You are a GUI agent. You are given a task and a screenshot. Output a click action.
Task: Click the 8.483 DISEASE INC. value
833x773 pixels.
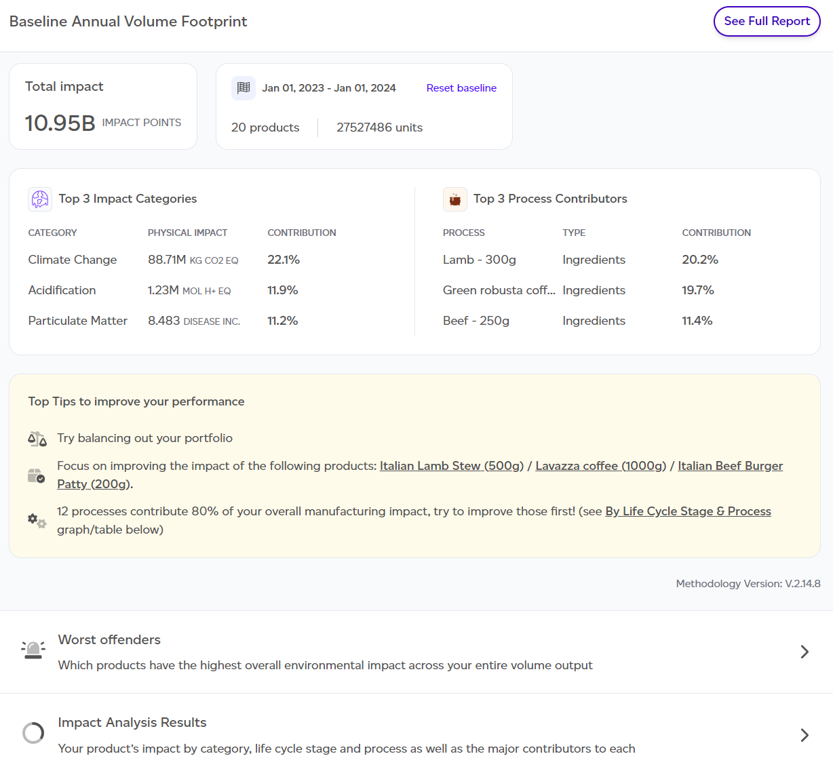(194, 321)
